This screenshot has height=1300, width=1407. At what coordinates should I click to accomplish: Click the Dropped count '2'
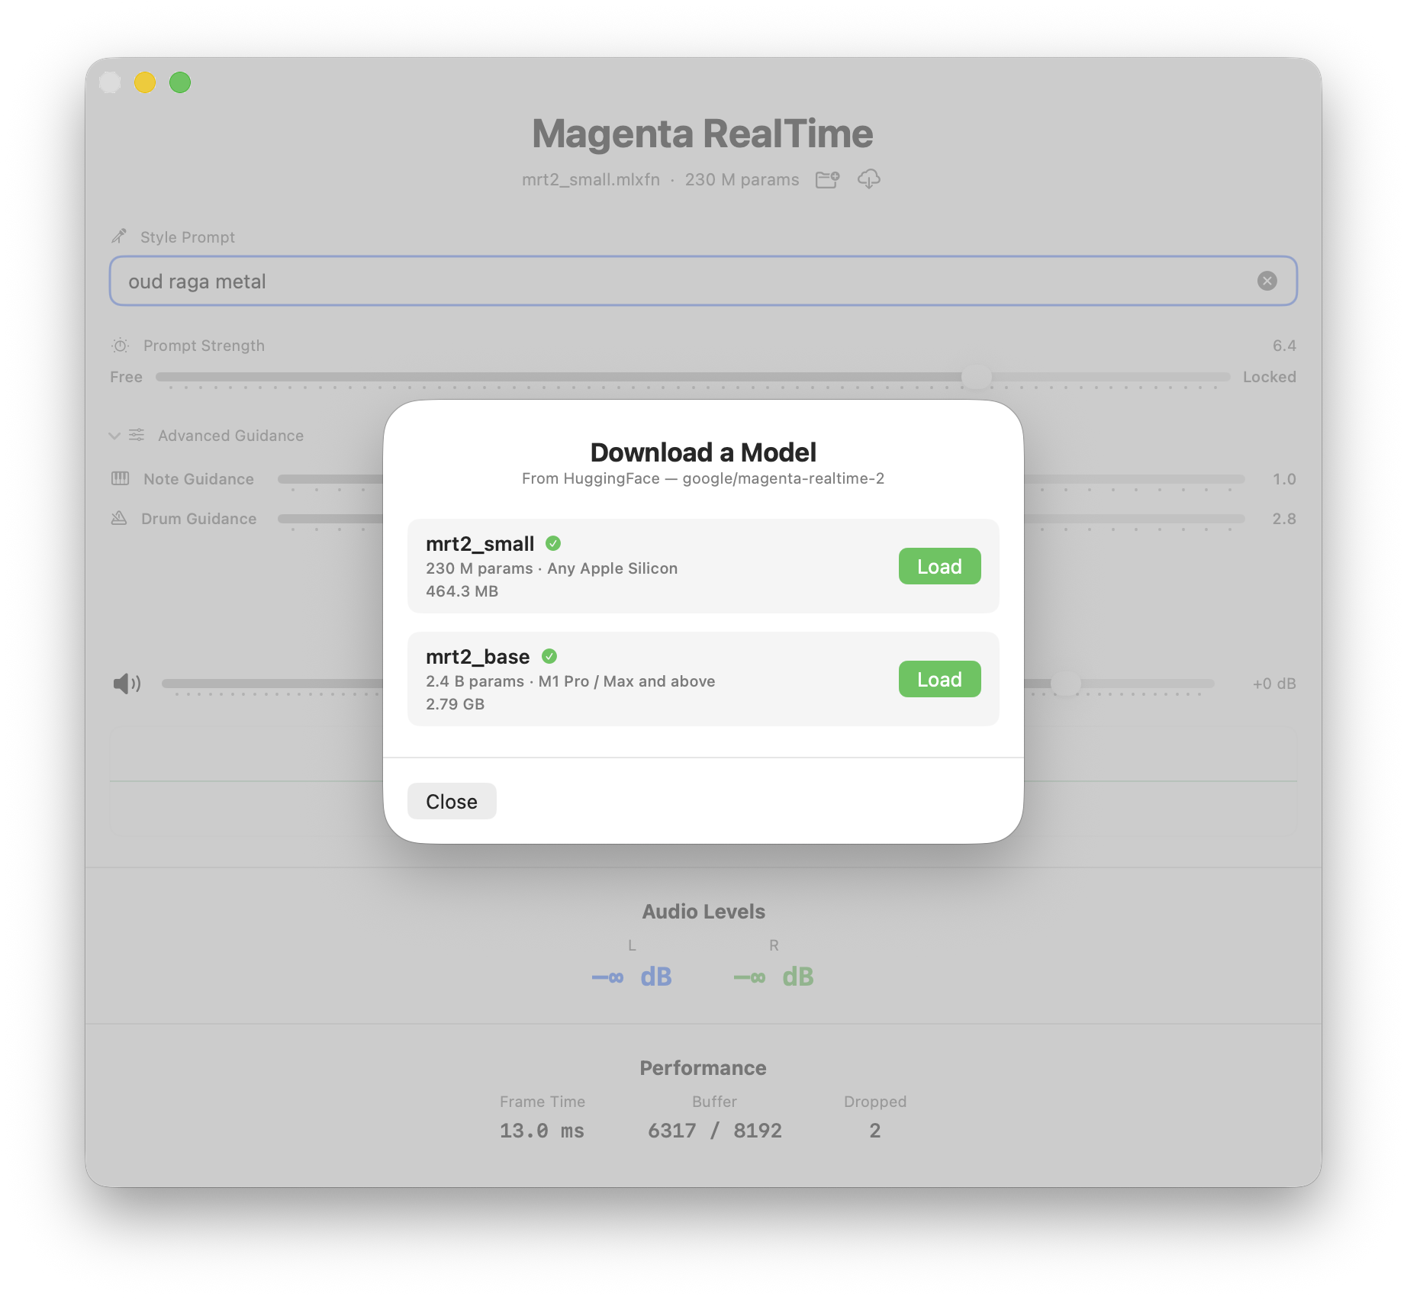[x=875, y=1131]
